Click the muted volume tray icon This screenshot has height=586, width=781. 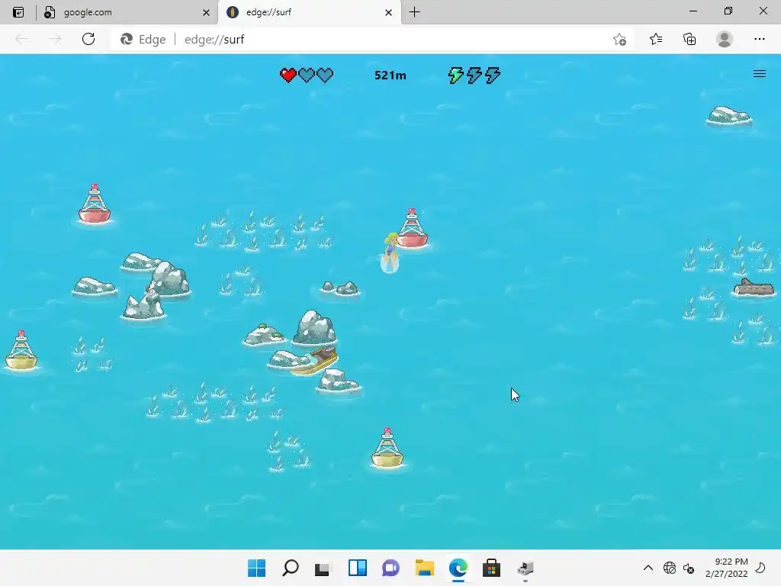point(689,568)
